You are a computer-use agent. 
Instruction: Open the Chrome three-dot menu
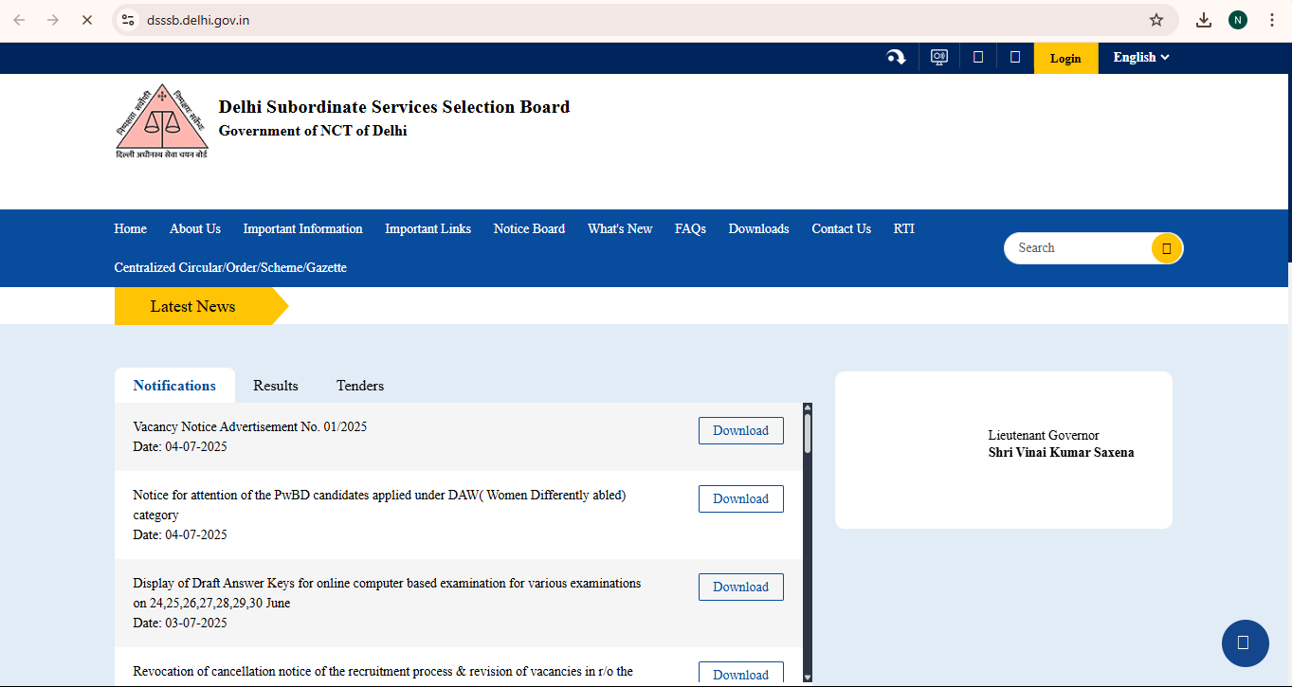[x=1271, y=20]
